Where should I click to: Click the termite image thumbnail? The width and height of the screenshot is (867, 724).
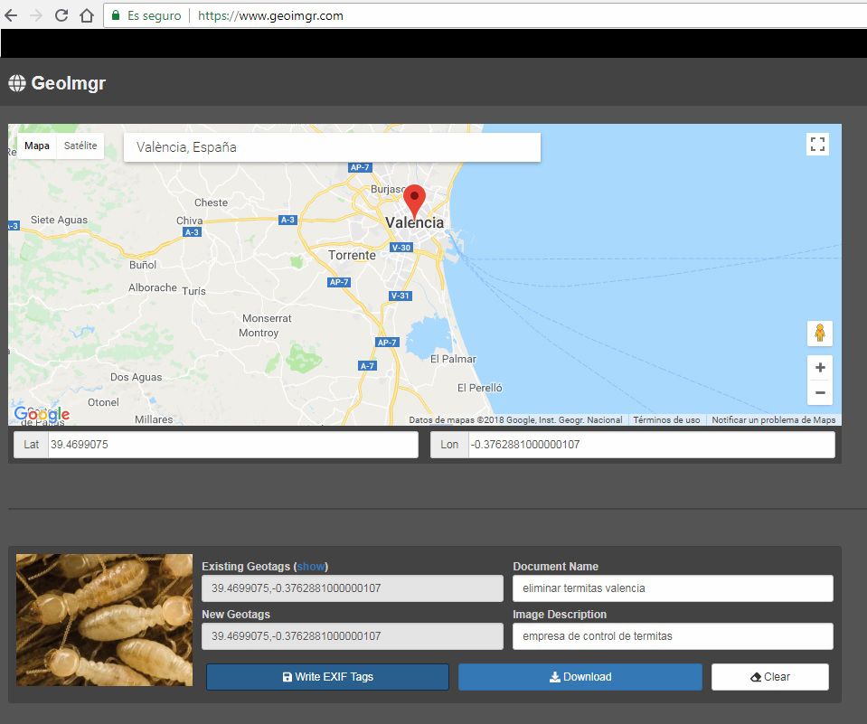103,620
